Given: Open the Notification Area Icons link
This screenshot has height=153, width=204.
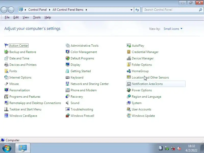Looking at the screenshot, I should (x=147, y=84).
